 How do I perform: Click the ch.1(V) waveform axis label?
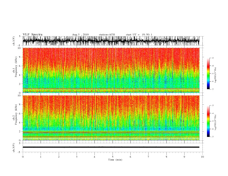coord(14,41)
